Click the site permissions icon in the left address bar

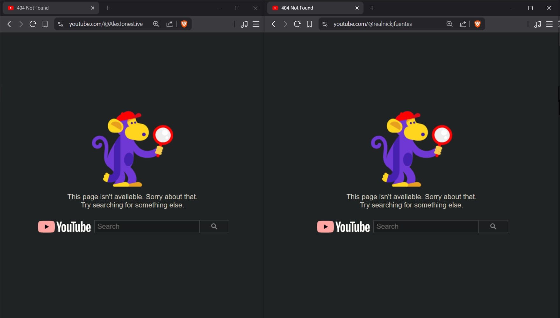tap(60, 24)
